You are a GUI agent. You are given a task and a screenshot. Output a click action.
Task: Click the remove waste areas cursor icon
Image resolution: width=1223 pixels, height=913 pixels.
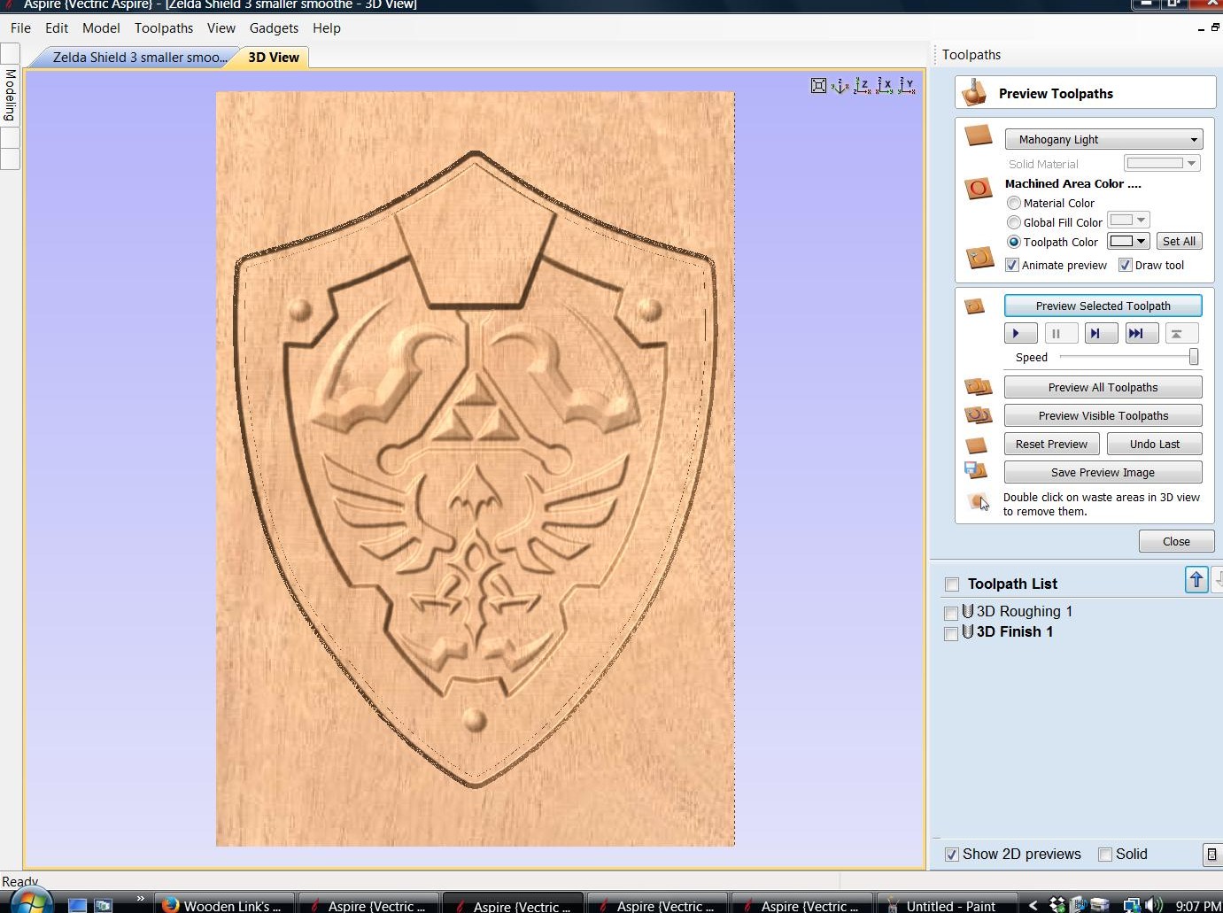point(978,502)
